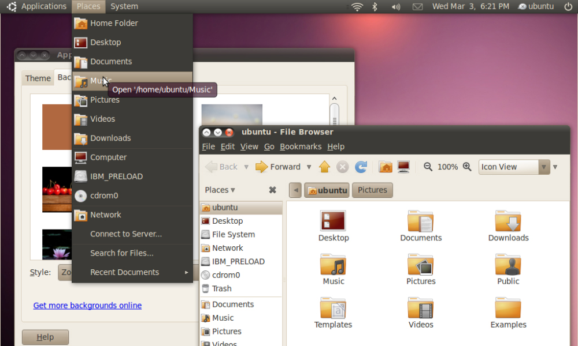
Task: Expand the Recent Documents submenu
Action: click(x=132, y=272)
